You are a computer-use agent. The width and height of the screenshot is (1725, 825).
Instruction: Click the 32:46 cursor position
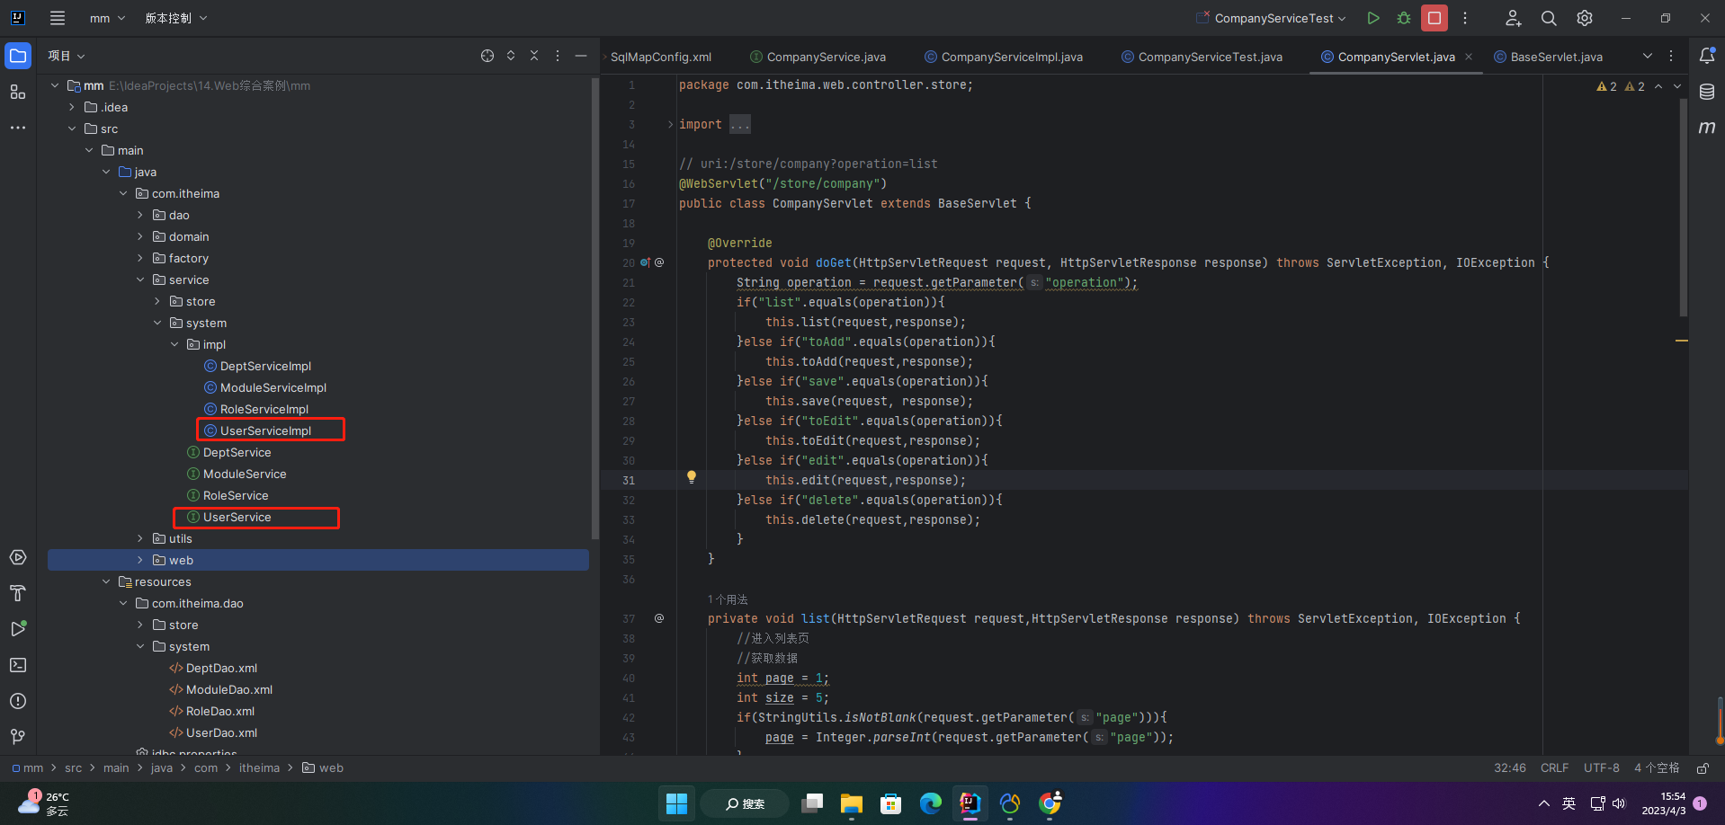tap(1510, 768)
